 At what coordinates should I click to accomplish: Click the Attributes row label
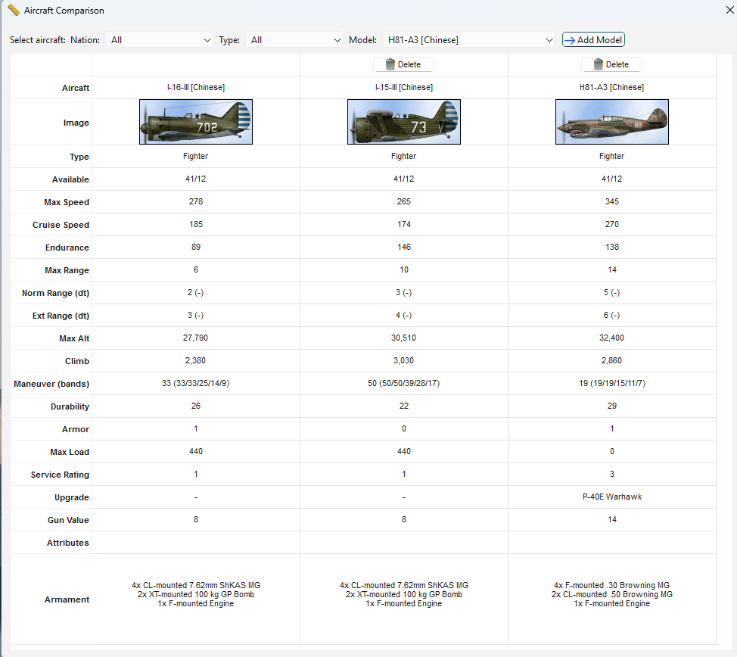click(x=67, y=543)
